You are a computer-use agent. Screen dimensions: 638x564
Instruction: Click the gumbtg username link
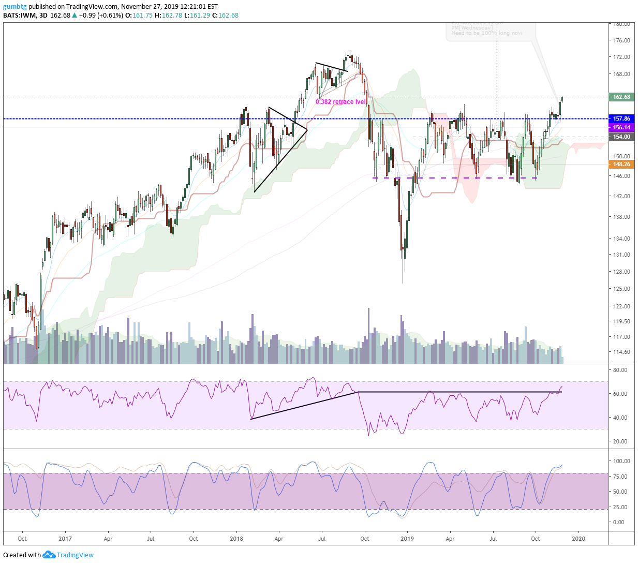point(15,7)
